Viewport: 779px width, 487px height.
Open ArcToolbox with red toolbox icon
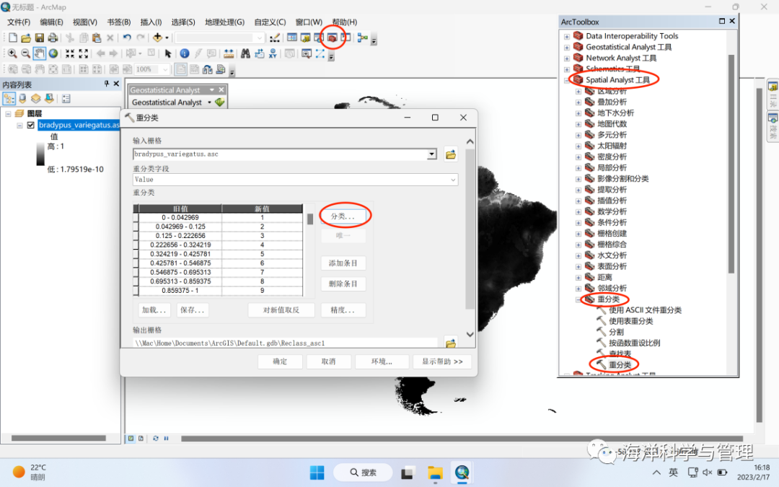pyautogui.click(x=333, y=38)
